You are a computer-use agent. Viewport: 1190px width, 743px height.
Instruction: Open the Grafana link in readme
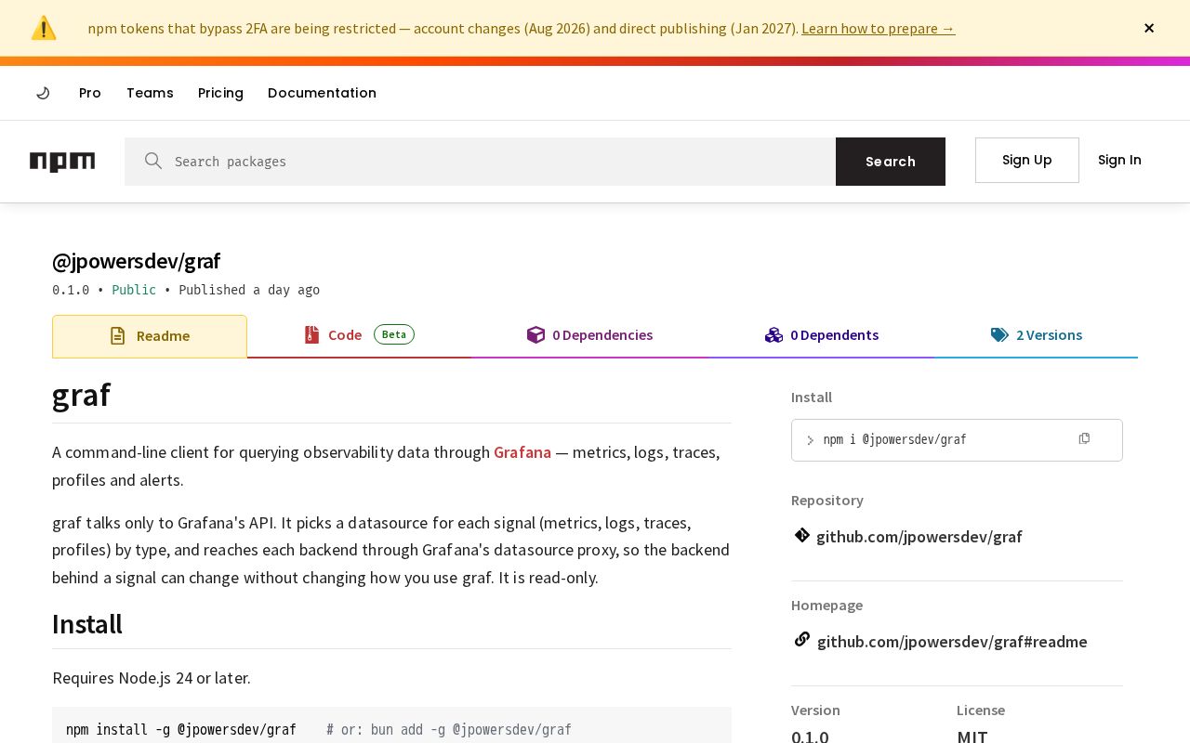click(522, 452)
